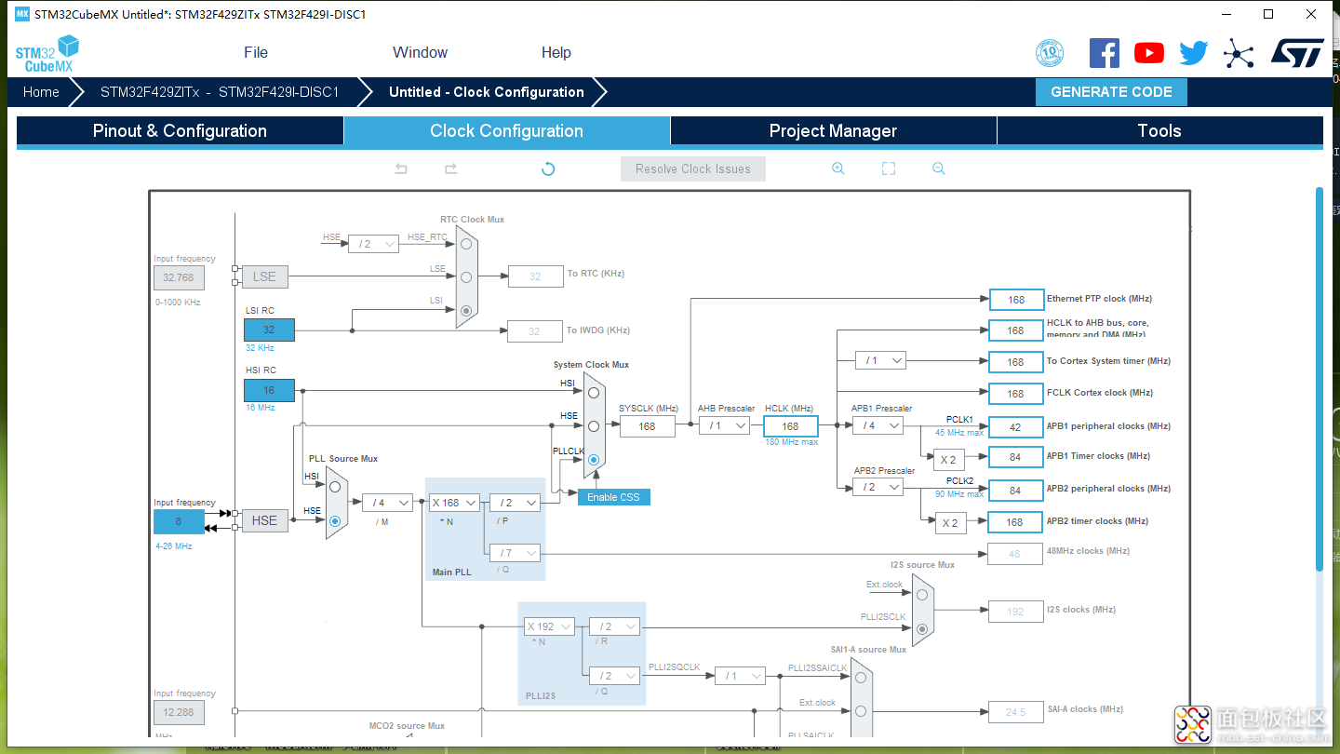Click 12.288 input frequency field
Viewport: 1340px width, 754px height.
click(x=179, y=712)
